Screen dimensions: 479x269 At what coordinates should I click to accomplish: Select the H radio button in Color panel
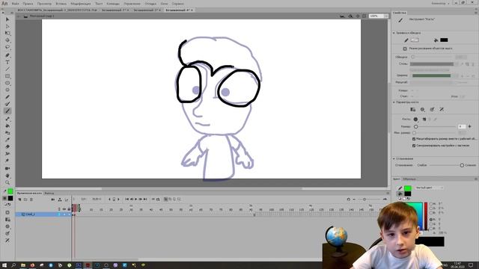point(431,204)
